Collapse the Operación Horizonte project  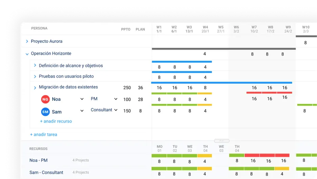pyautogui.click(x=27, y=54)
